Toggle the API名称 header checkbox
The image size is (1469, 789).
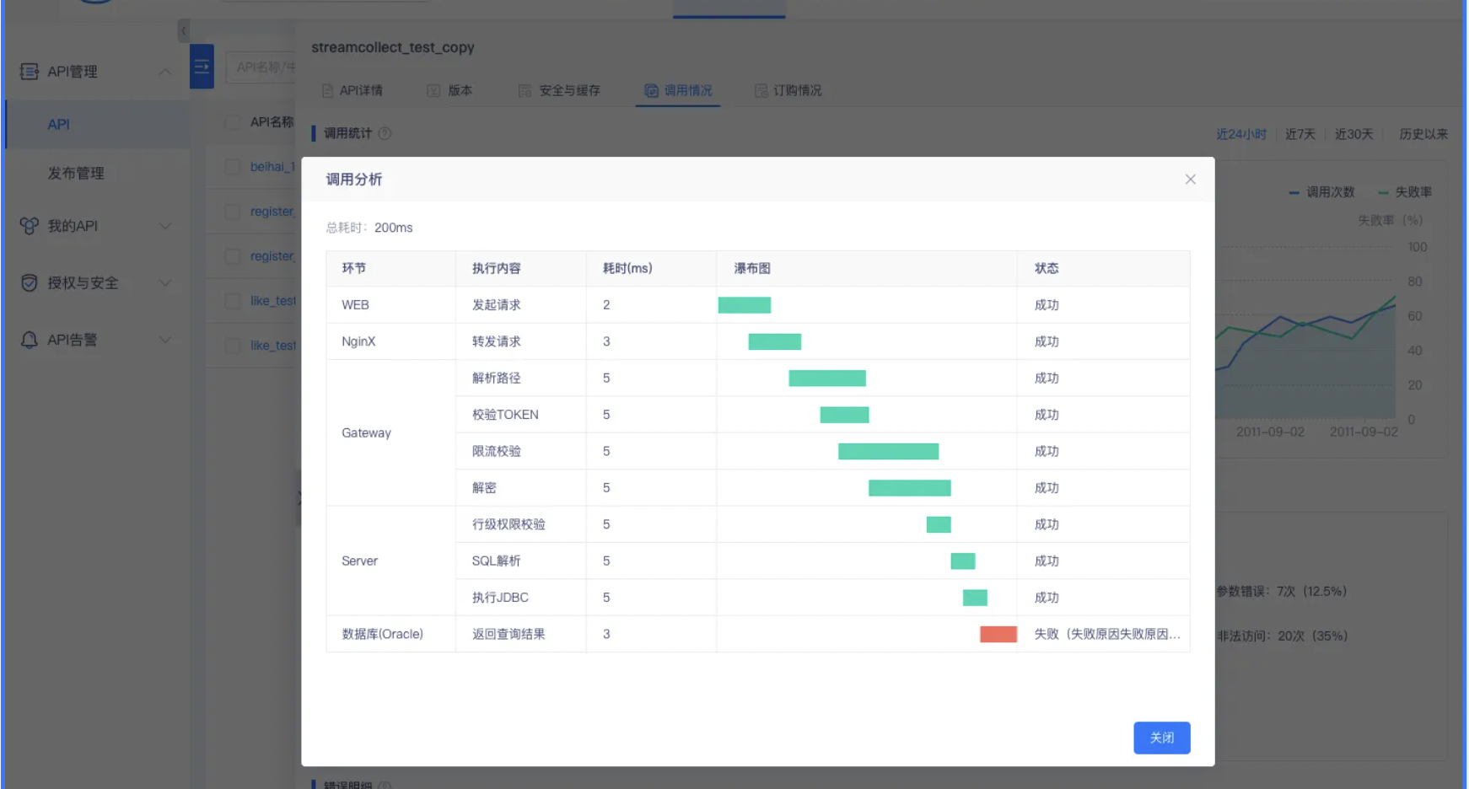click(x=233, y=122)
